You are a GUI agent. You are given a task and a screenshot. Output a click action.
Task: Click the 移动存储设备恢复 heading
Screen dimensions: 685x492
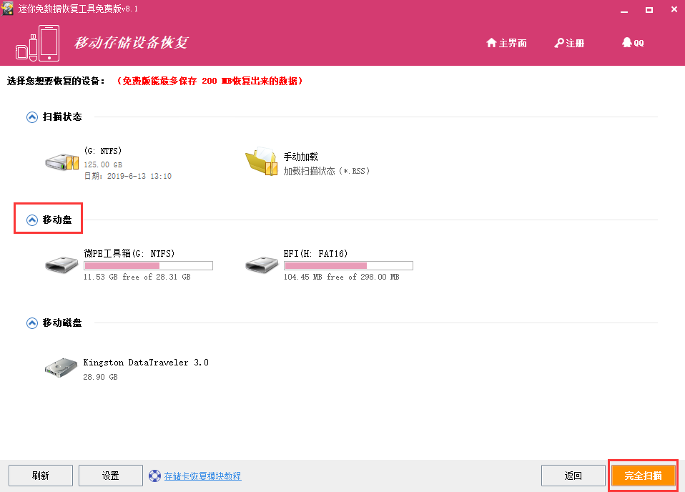coord(131,42)
